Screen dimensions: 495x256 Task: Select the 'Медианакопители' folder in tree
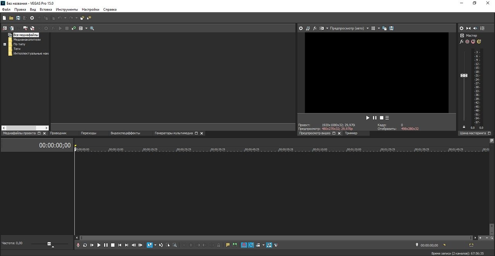point(27,40)
